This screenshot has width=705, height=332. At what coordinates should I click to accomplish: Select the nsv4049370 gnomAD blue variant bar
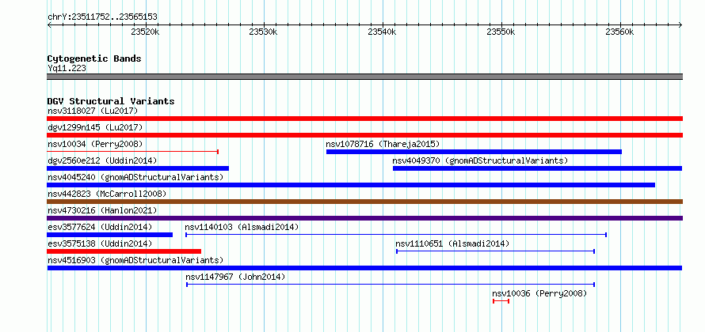(537, 168)
